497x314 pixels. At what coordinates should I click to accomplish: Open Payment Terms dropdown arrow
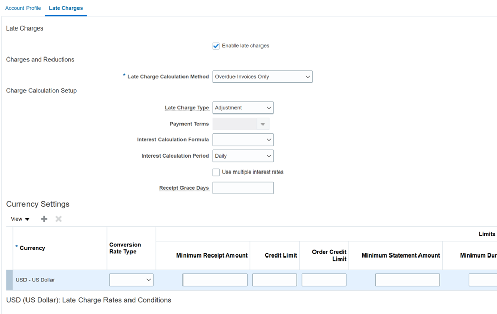pos(263,124)
